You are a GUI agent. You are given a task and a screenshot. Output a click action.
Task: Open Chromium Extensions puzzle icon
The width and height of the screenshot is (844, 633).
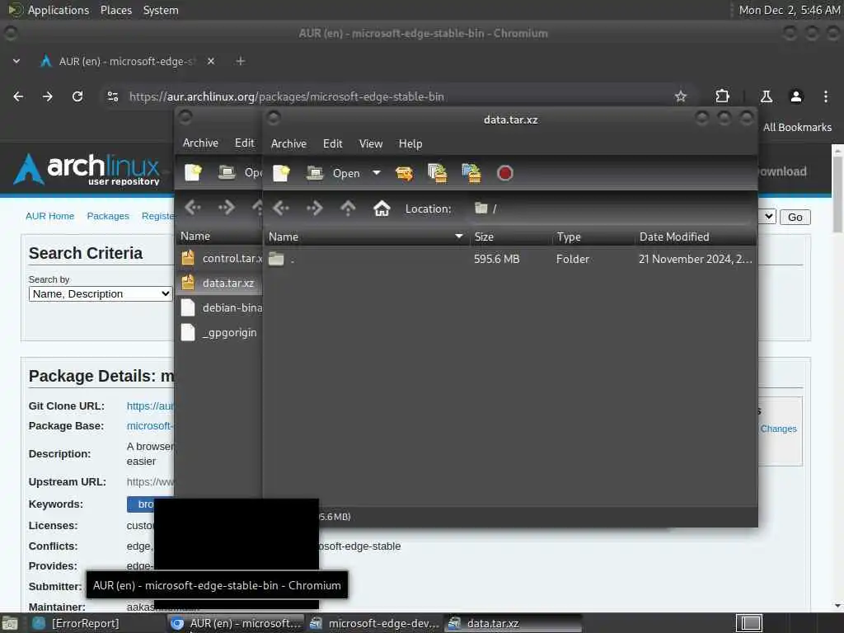722,96
